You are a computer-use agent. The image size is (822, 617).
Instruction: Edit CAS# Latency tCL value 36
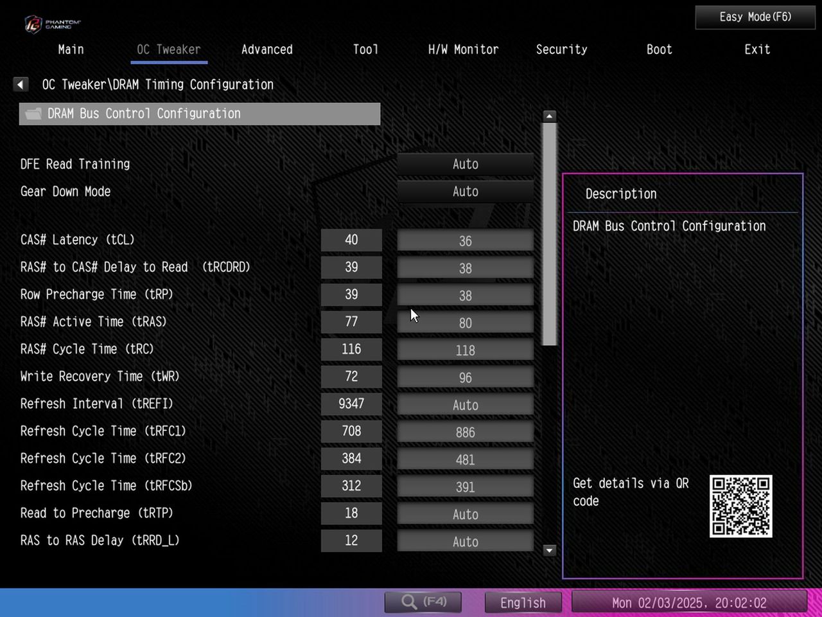click(x=466, y=241)
